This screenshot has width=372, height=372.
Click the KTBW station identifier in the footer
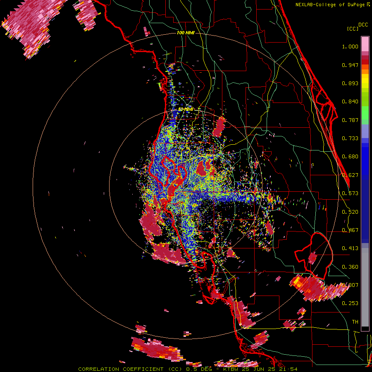[x=231, y=369]
